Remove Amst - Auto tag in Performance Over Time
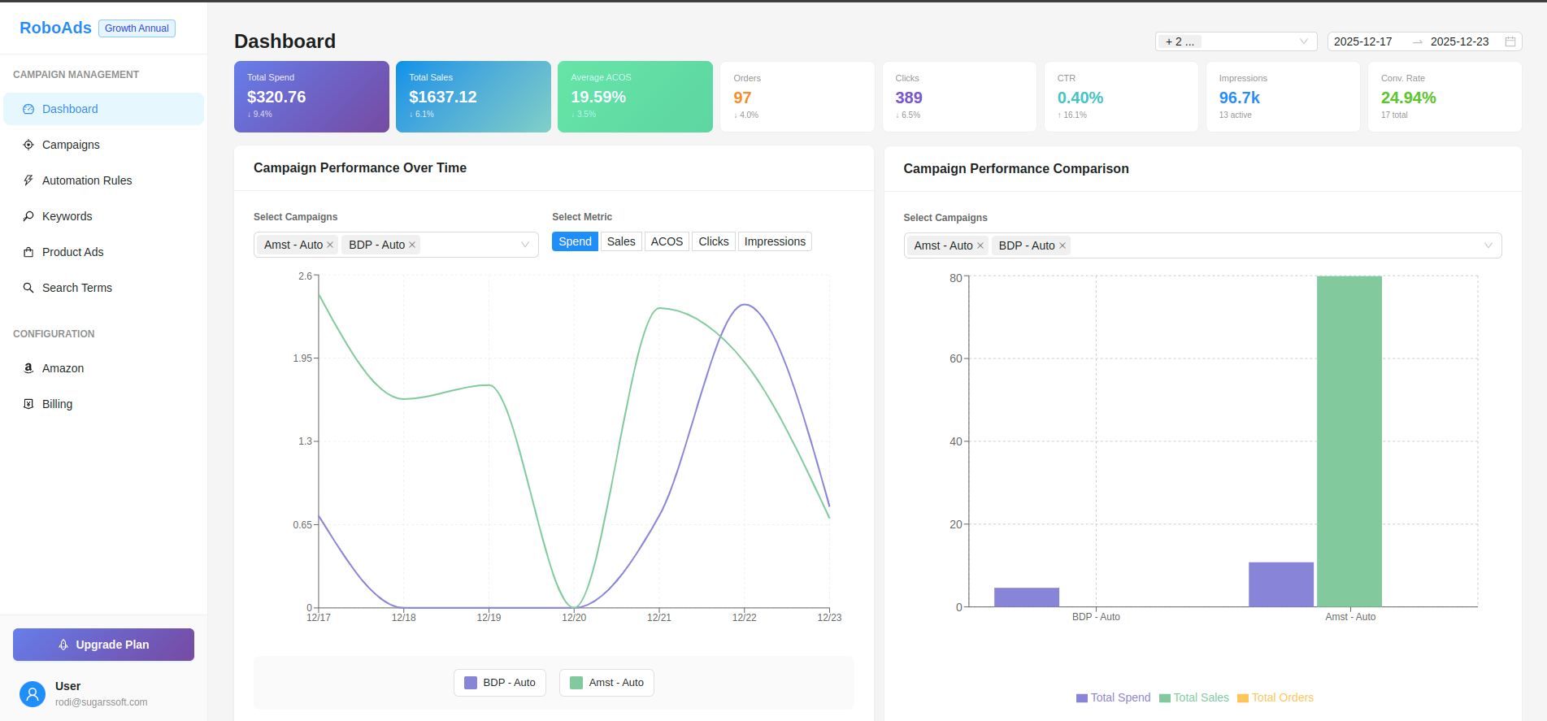This screenshot has height=721, width=1547. (x=330, y=245)
